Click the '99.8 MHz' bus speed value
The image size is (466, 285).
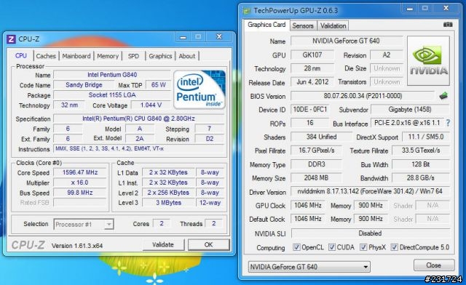tap(80, 193)
